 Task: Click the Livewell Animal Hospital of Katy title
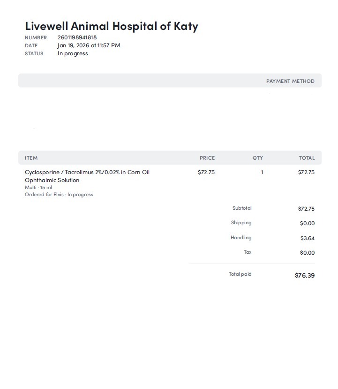[x=112, y=26]
